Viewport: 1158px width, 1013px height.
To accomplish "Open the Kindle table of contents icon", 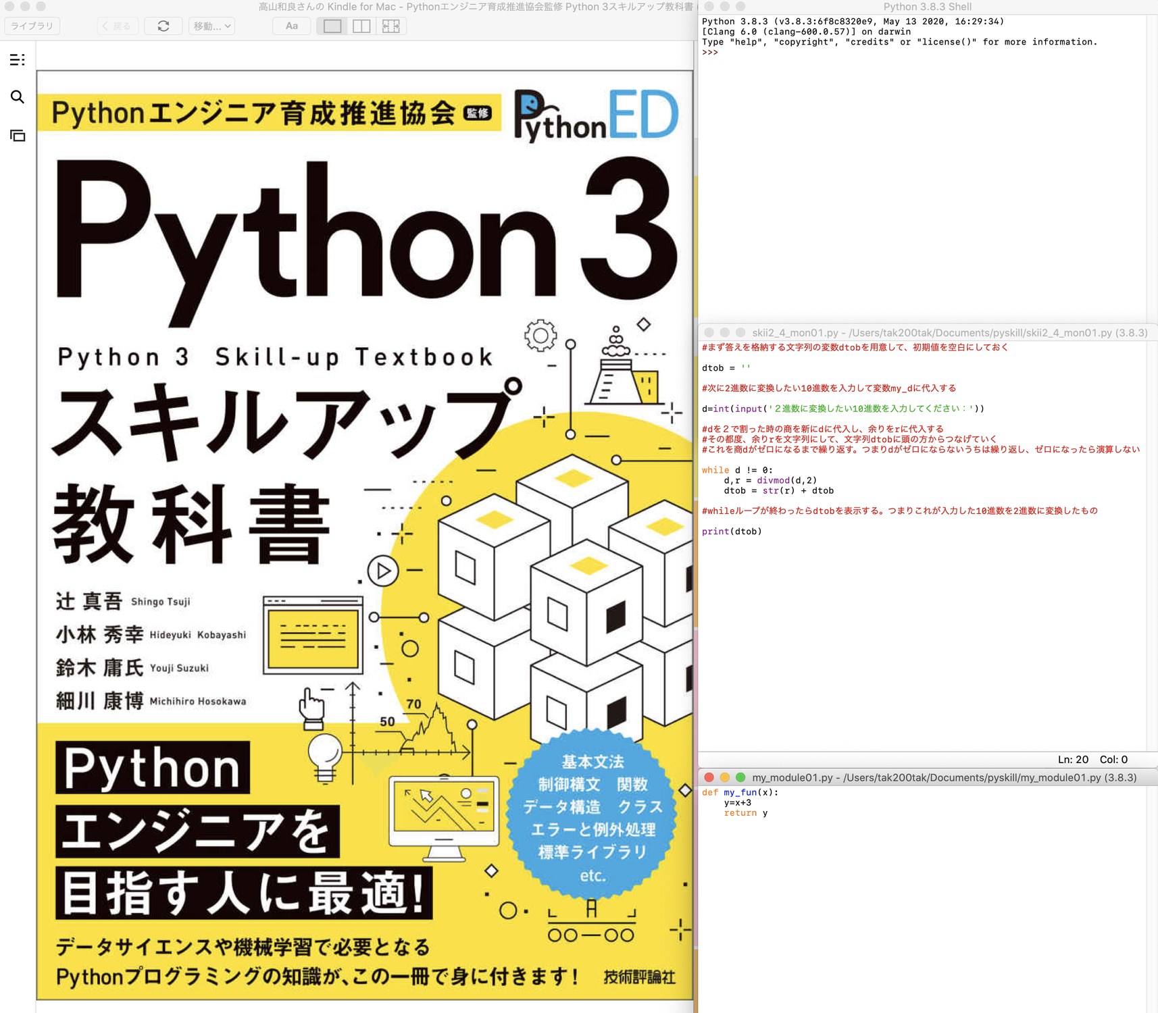I will [18, 60].
